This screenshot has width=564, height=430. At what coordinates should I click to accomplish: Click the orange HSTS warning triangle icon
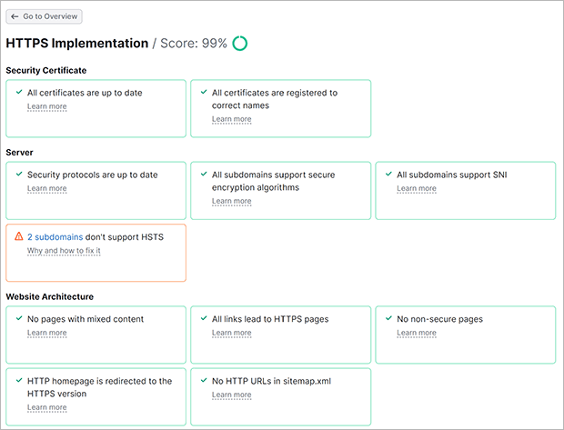(19, 235)
